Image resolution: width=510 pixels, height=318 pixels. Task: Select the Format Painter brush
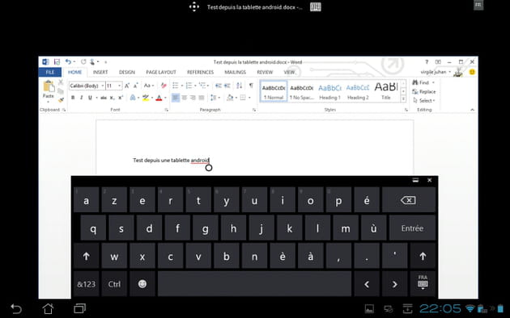coord(61,100)
